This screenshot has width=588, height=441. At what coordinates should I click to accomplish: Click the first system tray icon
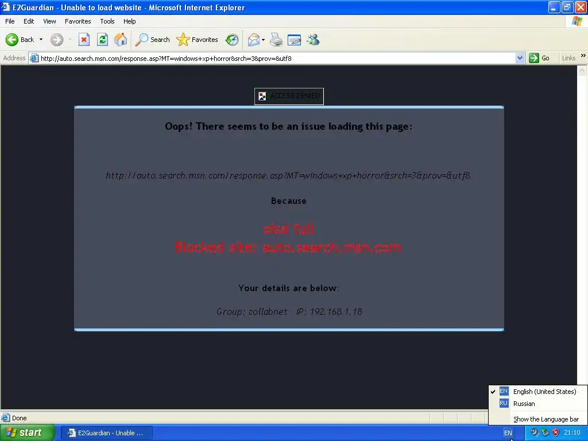click(534, 433)
